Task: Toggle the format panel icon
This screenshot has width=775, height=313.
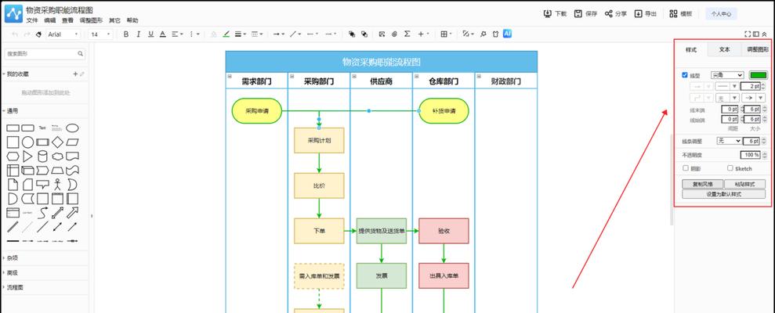Action: click(x=755, y=34)
